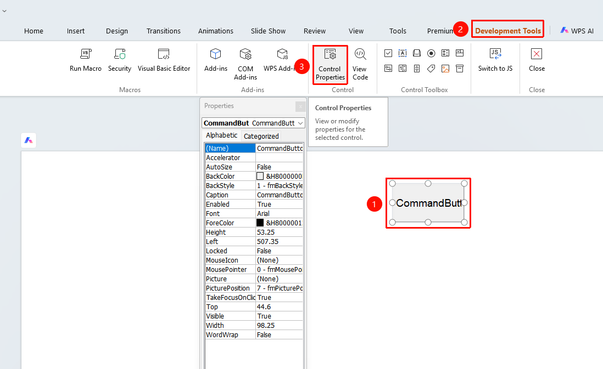The width and height of the screenshot is (603, 369).
Task: Select the (Name) property row label
Action: [230, 148]
